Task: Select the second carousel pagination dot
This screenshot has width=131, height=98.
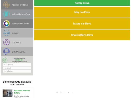Action: [61, 92]
